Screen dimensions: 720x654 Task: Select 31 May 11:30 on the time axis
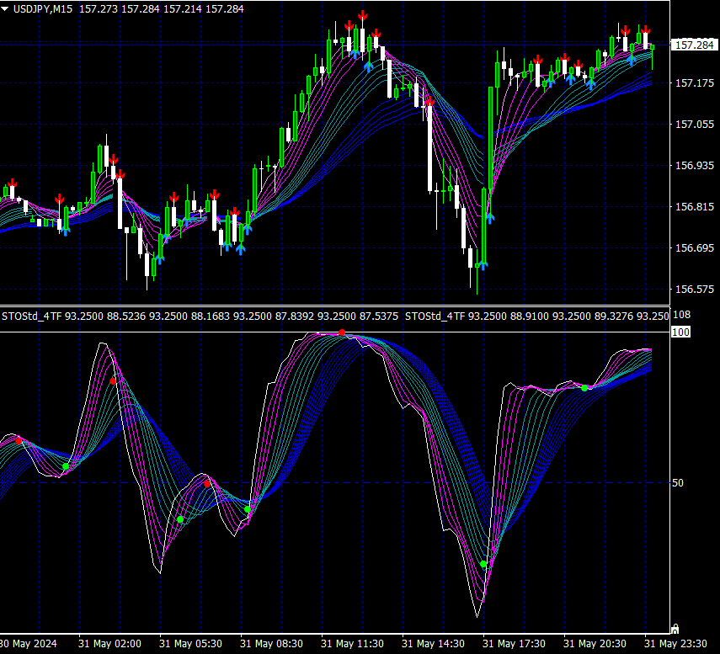pos(352,643)
